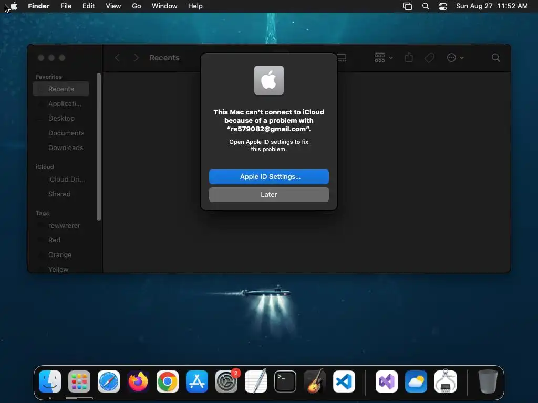Open Trash from the Dock

click(x=488, y=381)
